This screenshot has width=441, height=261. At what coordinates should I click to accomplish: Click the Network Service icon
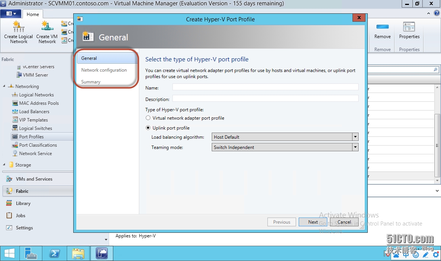pos(15,154)
